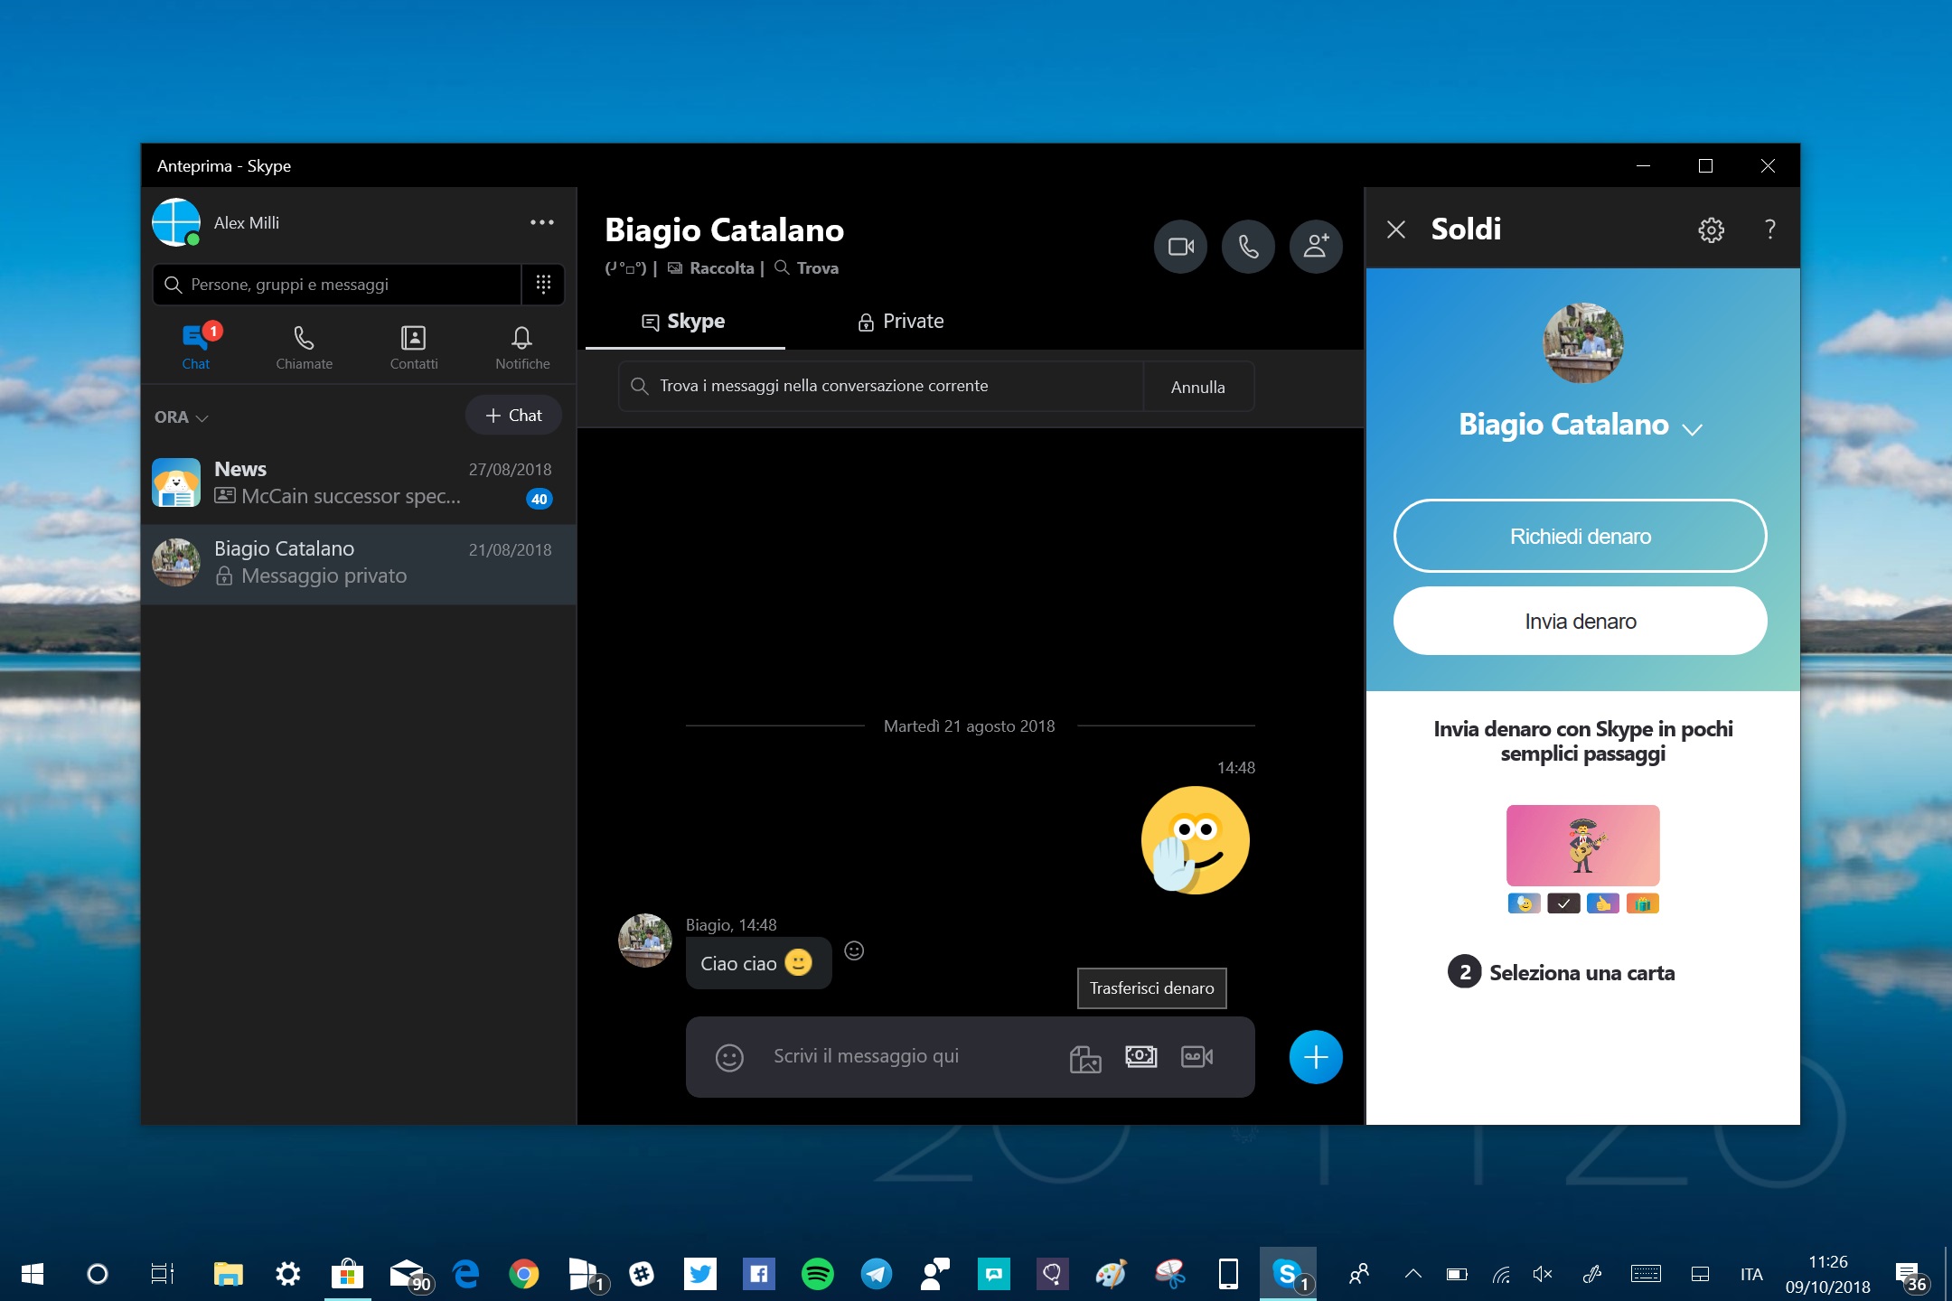This screenshot has height=1301, width=1952.
Task: Open the more options ellipsis menu
Action: pos(542,222)
